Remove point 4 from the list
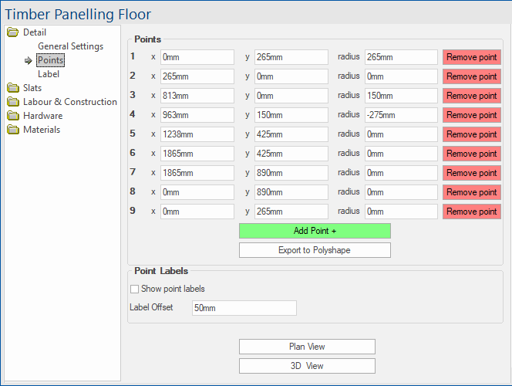The height and width of the screenshot is (386, 512). coord(471,115)
